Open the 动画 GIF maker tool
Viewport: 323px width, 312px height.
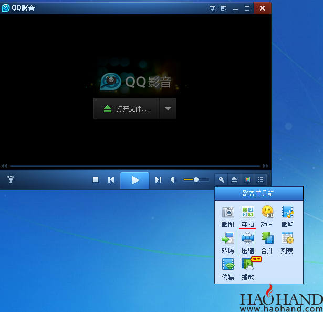(267, 216)
